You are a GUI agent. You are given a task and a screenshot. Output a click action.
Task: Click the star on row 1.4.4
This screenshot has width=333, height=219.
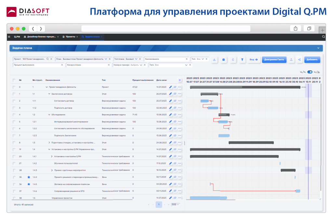[29, 177]
